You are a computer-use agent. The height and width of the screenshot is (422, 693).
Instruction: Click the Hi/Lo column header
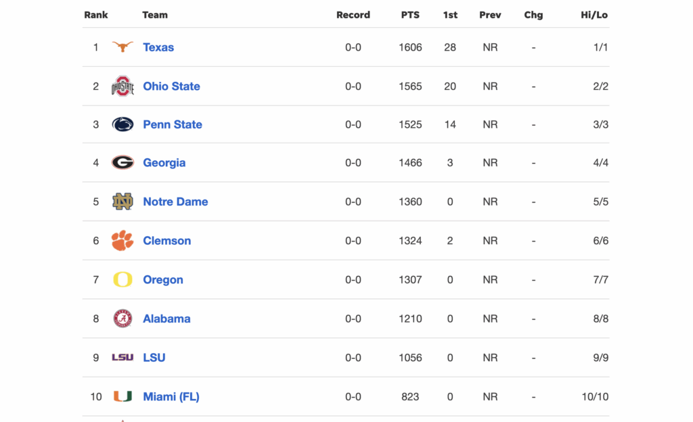click(x=594, y=15)
